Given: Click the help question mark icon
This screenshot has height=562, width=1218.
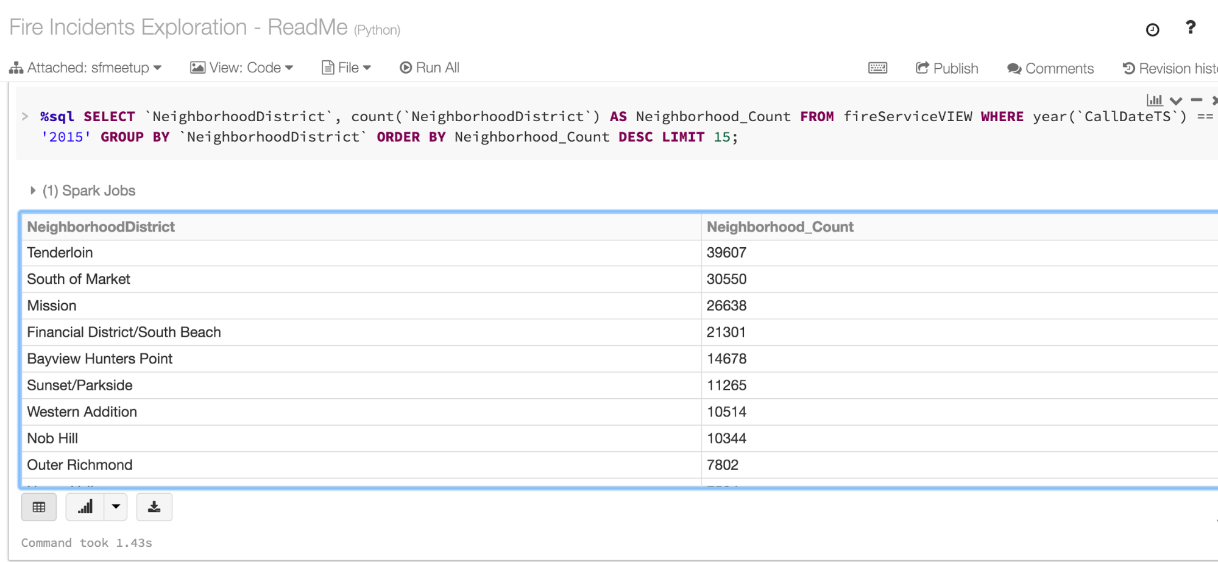Looking at the screenshot, I should point(1190,27).
